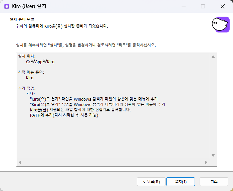Image resolution: width=233 pixels, height=191 pixels.
Task: Click the 설치 위치: label
Action: pyautogui.click(x=27, y=56)
